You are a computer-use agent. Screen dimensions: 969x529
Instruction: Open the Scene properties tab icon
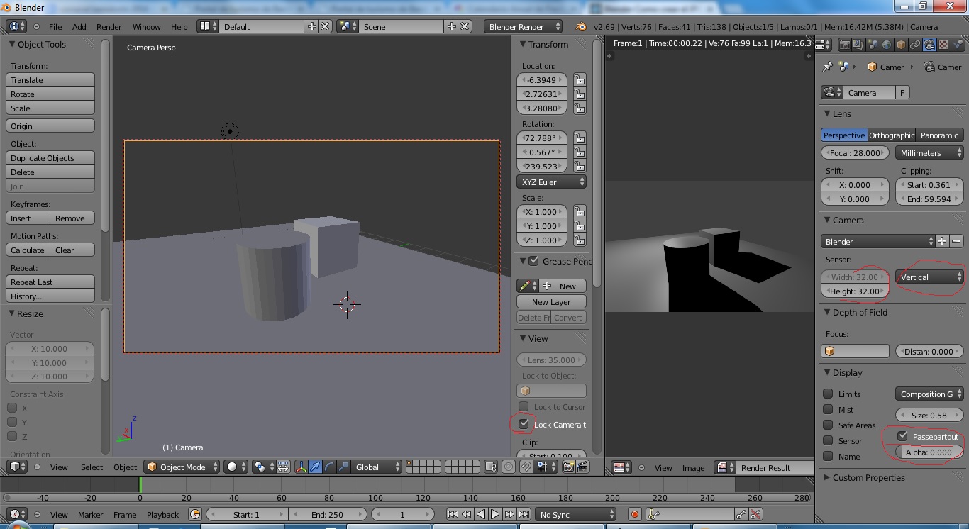873,45
